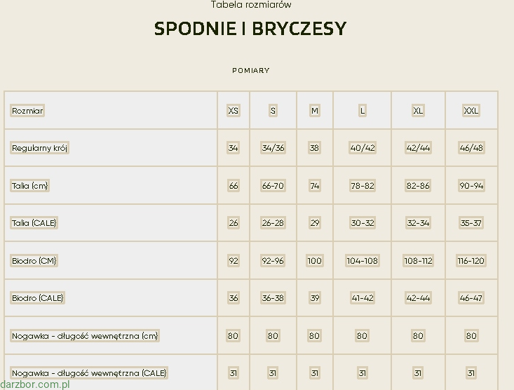Image resolution: width=514 pixels, height=390 pixels.
Task: Select the Tabela rozmiarów title text
Action: (251, 5)
